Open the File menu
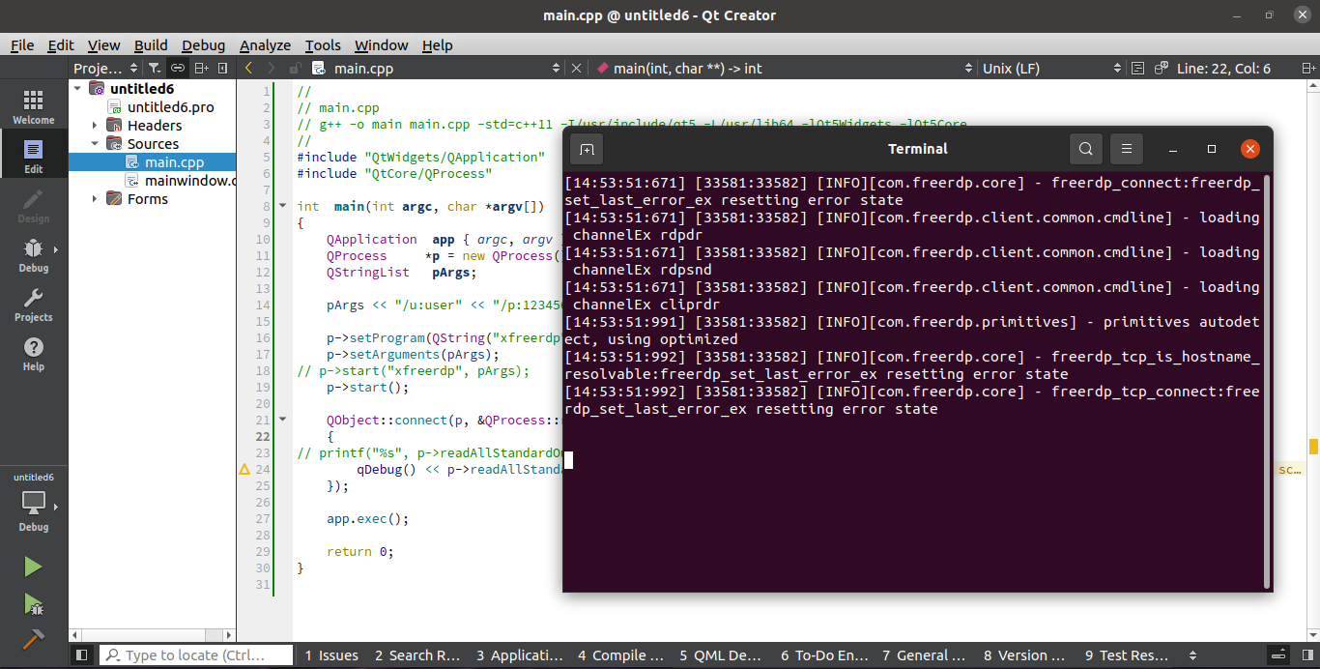The height and width of the screenshot is (669, 1320). 22,45
